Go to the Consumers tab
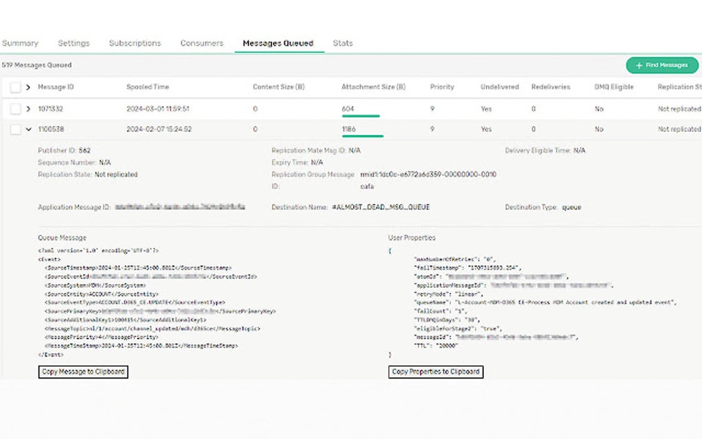This screenshot has height=439, width=702. click(x=202, y=43)
